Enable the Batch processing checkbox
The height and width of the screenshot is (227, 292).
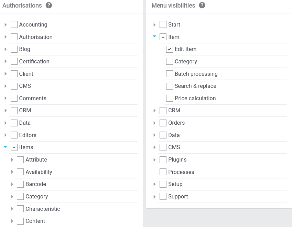(x=170, y=74)
